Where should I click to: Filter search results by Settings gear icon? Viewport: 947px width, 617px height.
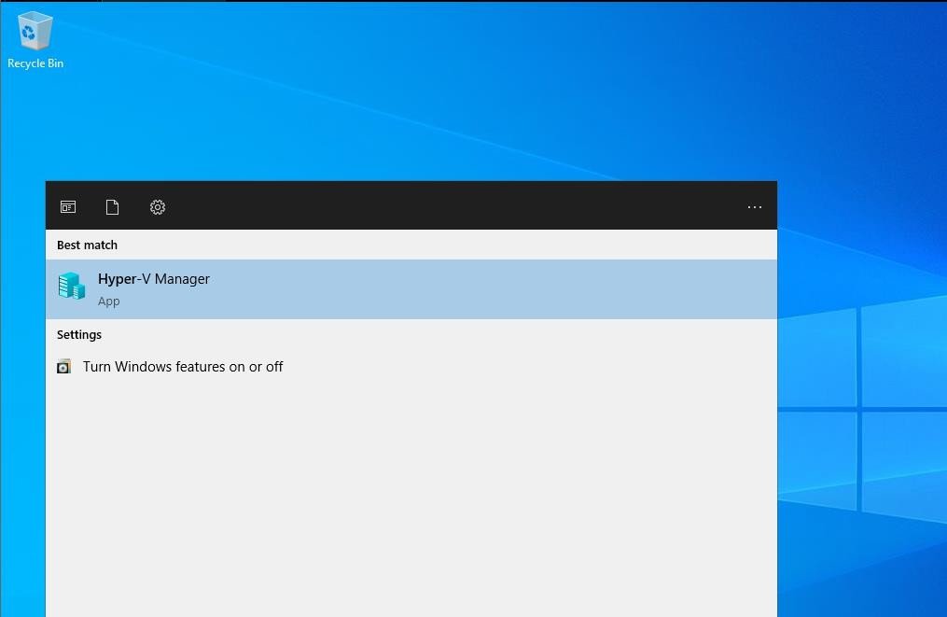[x=158, y=207]
